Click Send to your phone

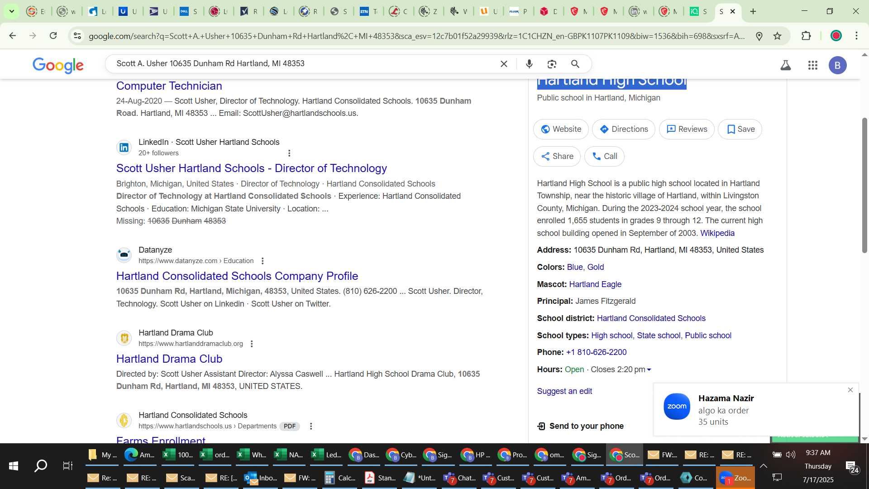(x=580, y=426)
